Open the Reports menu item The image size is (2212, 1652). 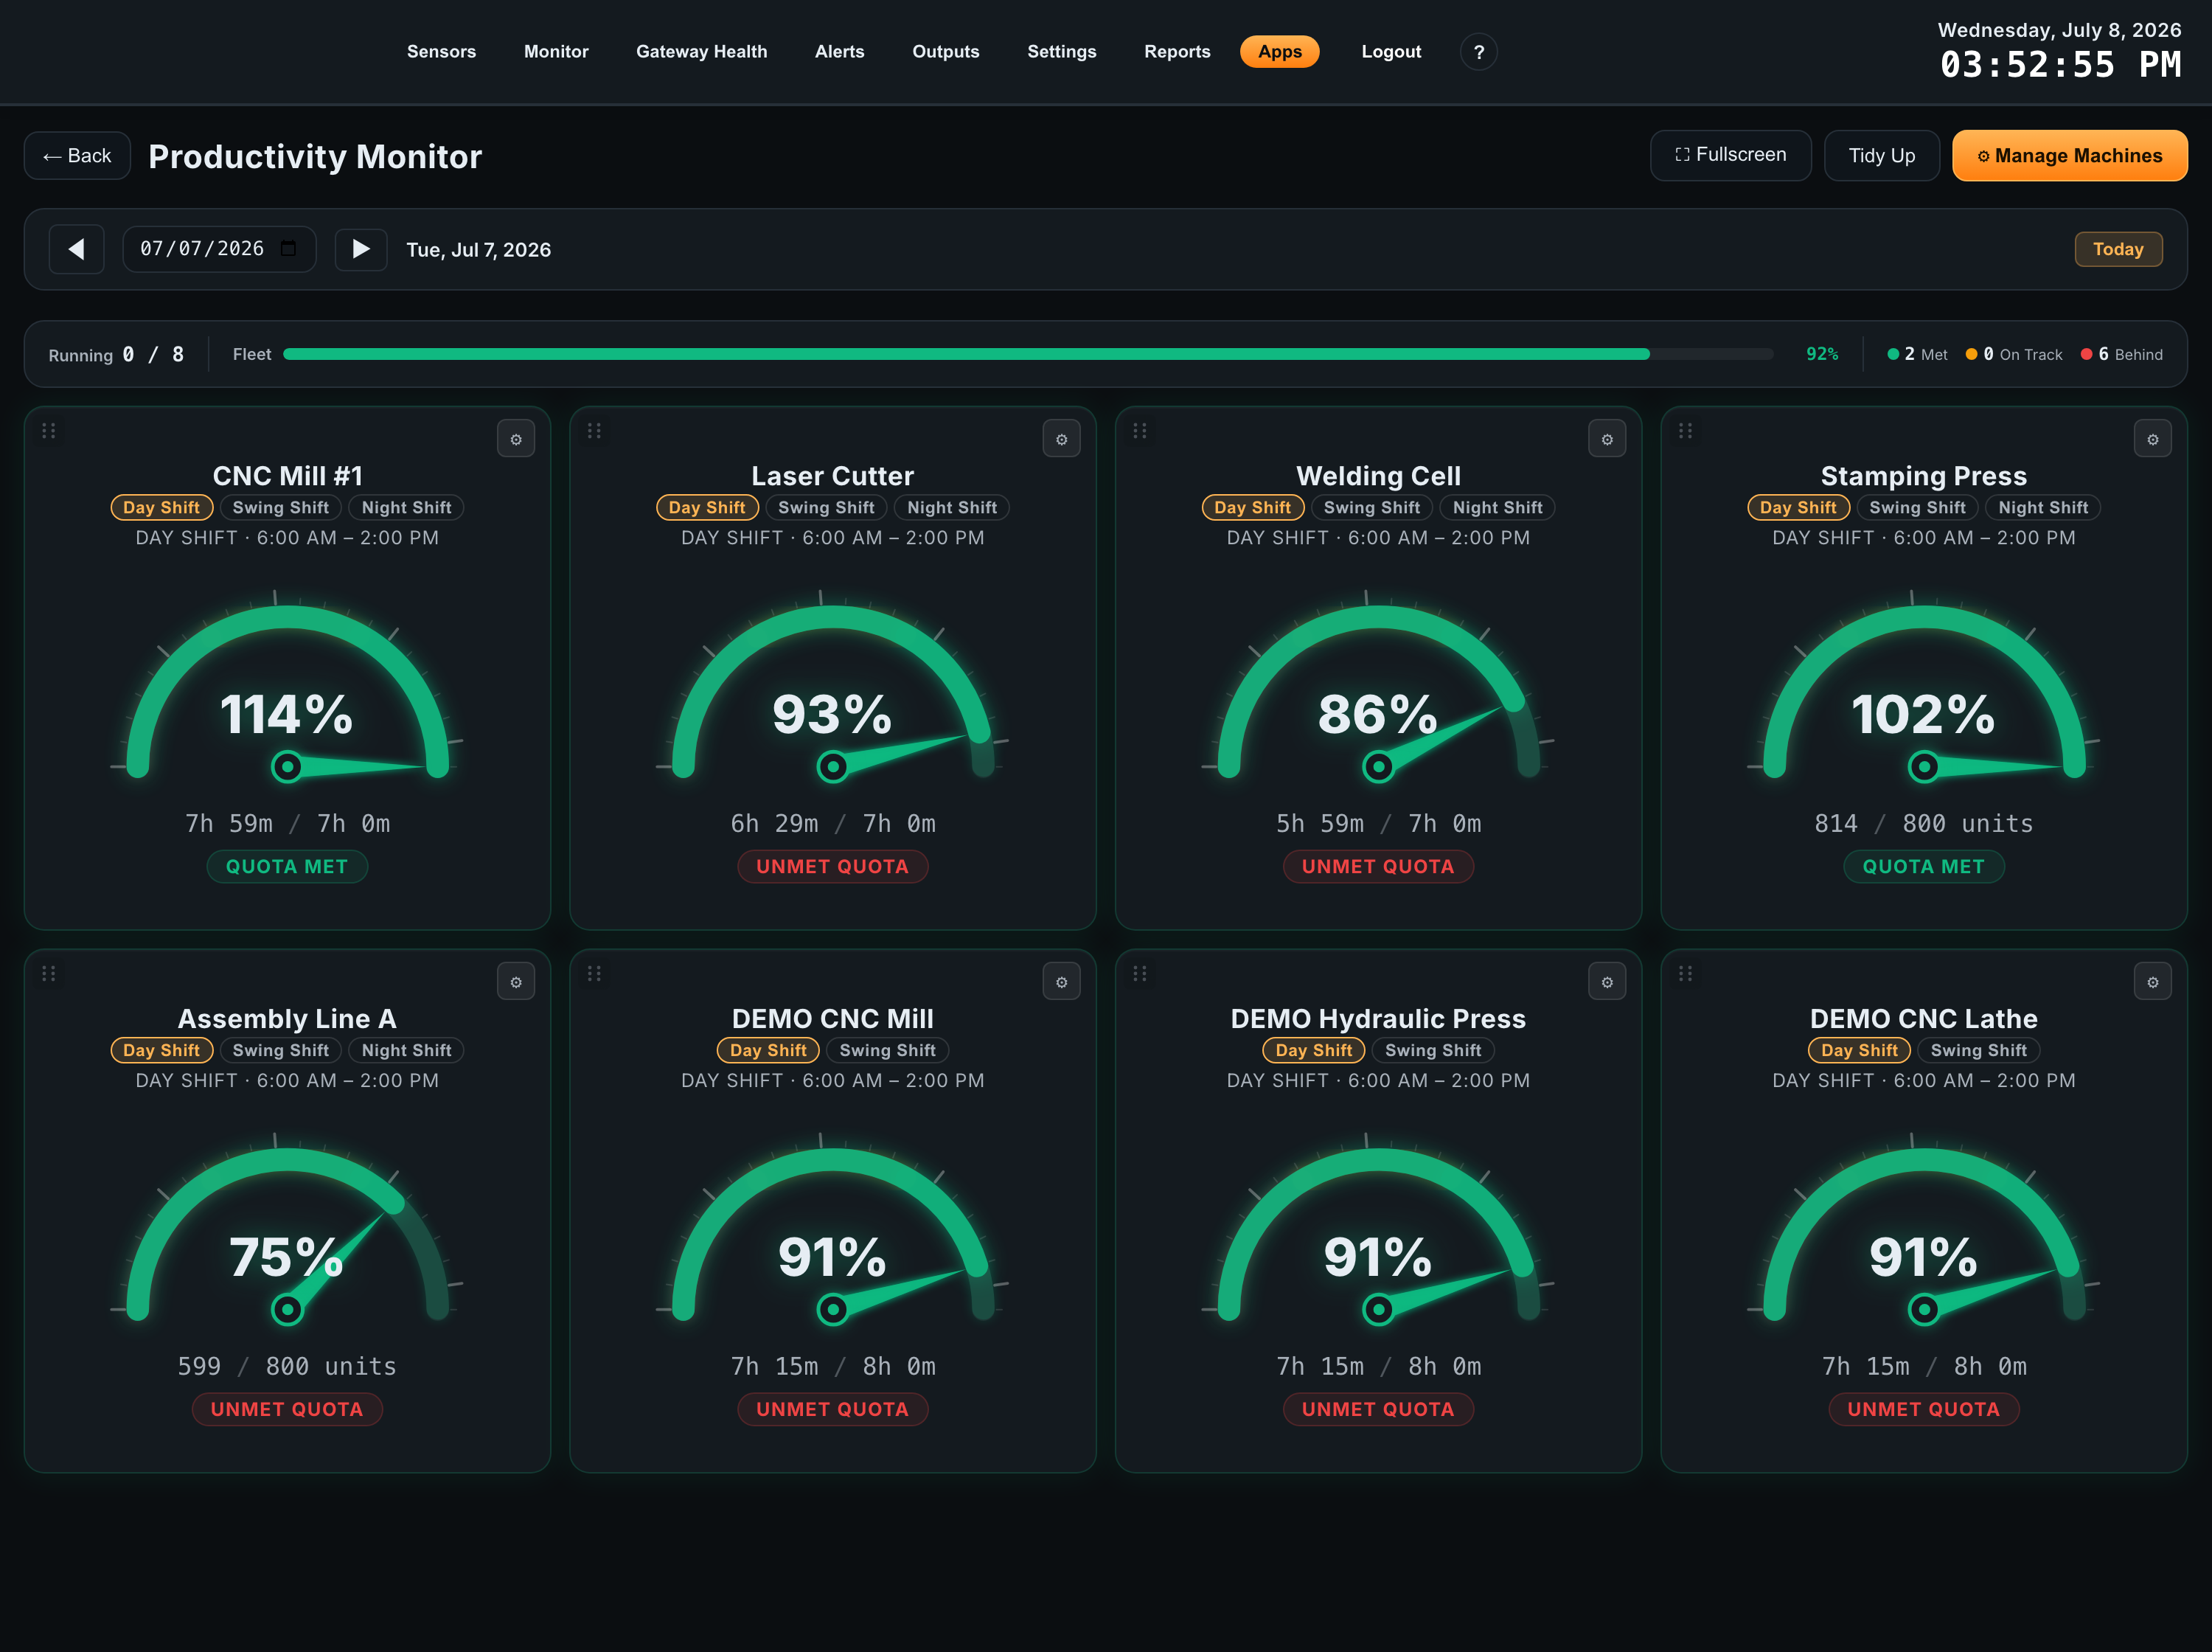pyautogui.click(x=1177, y=52)
